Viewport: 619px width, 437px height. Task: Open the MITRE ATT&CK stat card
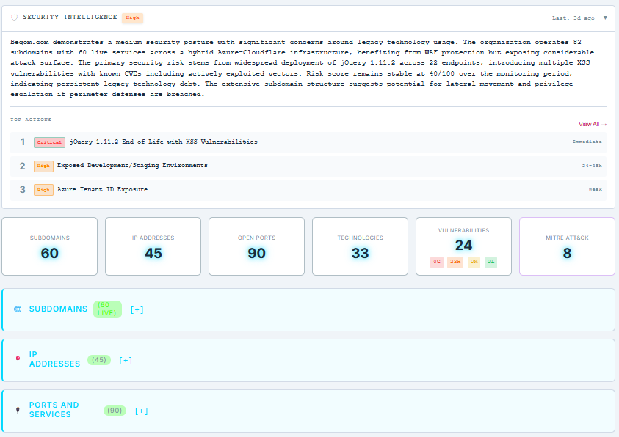tap(567, 246)
